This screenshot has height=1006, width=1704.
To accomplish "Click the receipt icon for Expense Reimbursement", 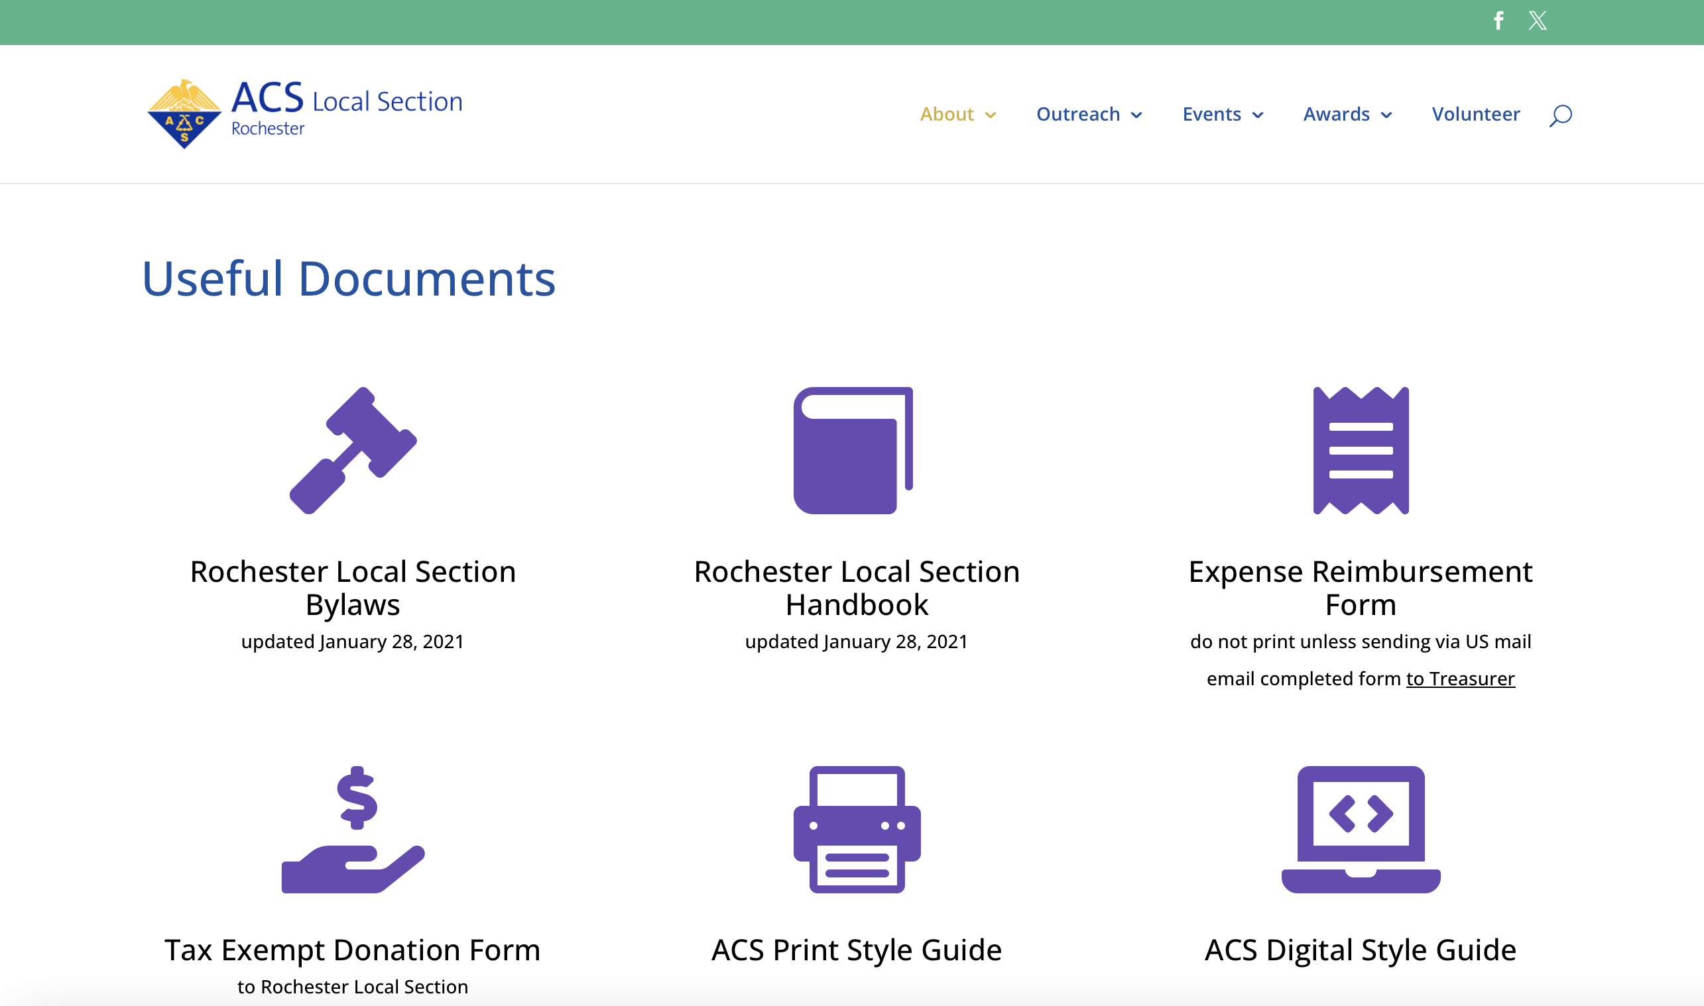I will click(x=1361, y=451).
